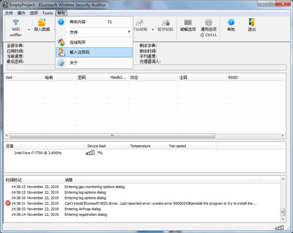
Task: Click the Device load column header
Action: pyautogui.click(x=107, y=146)
